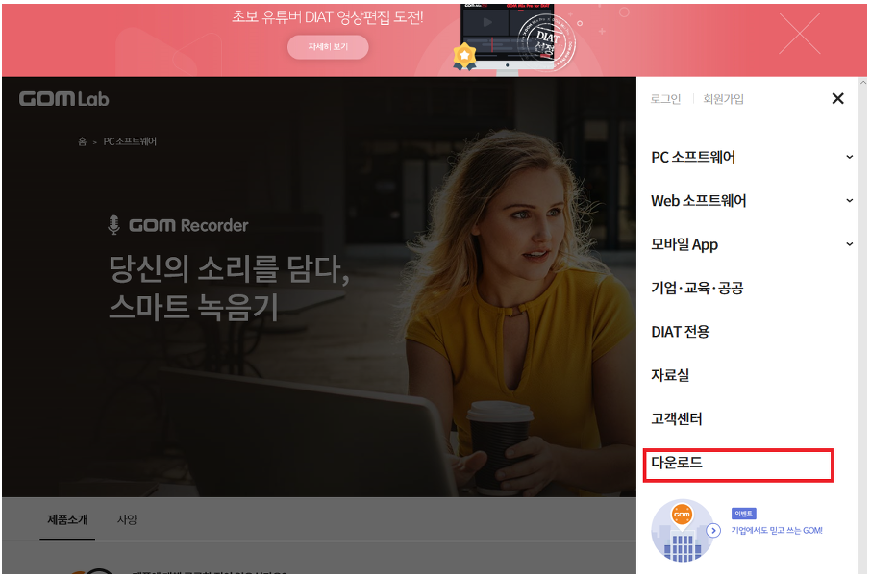Image resolution: width=871 pixels, height=579 pixels.
Task: Open the 다운로드 menu item
Action: click(x=677, y=463)
